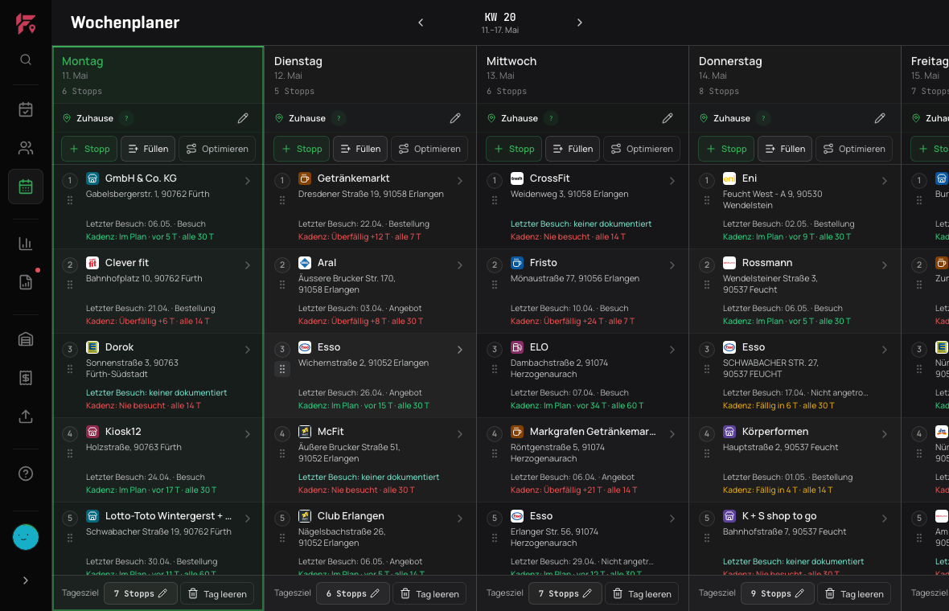Click Füllen for Donnerstag
The height and width of the screenshot is (611, 949).
click(786, 149)
